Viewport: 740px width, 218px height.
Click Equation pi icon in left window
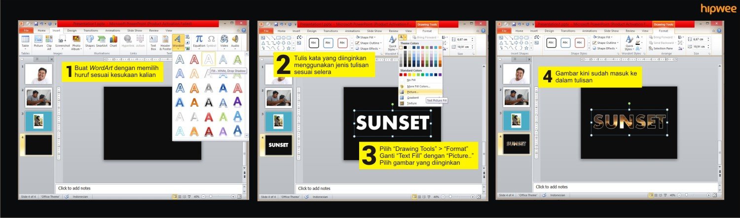[199, 41]
